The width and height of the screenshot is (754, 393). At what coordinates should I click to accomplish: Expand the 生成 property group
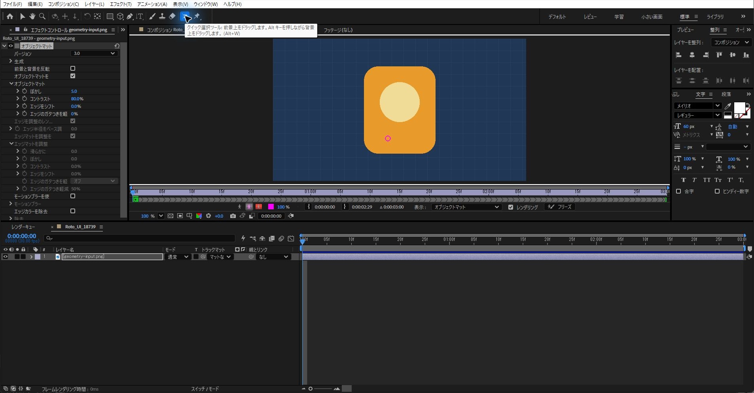pos(11,61)
